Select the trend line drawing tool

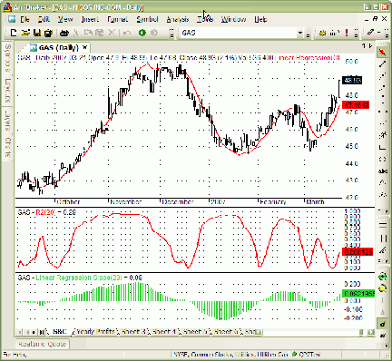coord(383,63)
